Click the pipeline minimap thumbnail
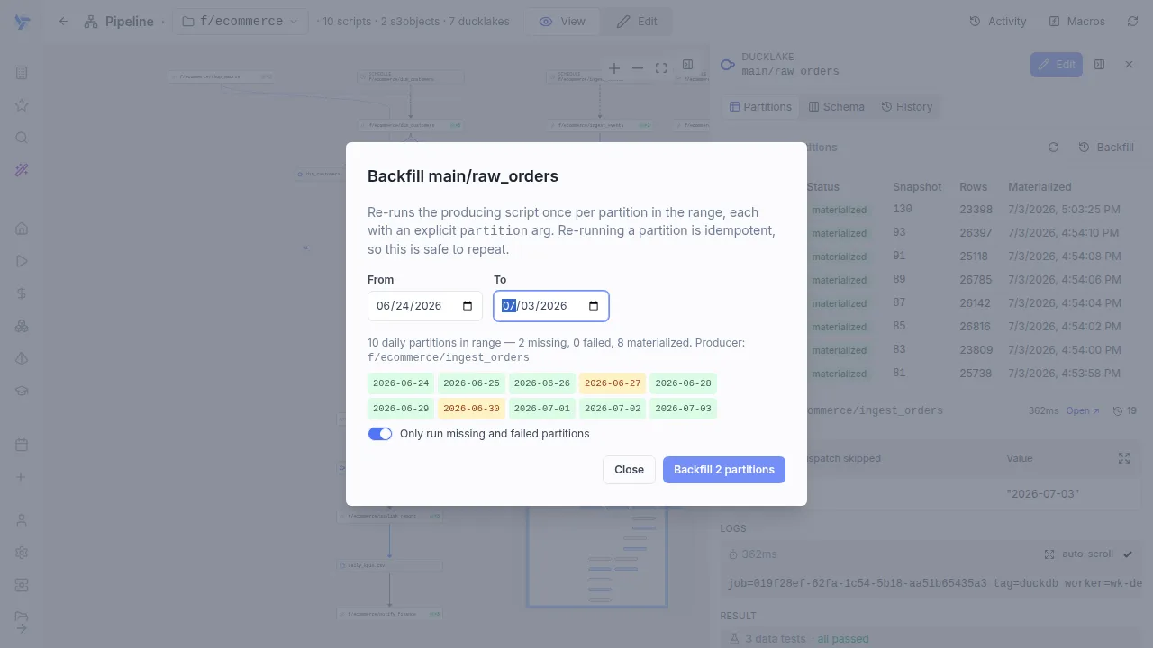Screen dimensions: 1153x648 coord(597,555)
